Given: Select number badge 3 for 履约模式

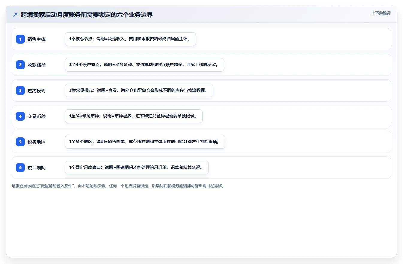Looking at the screenshot, I should point(20,90).
